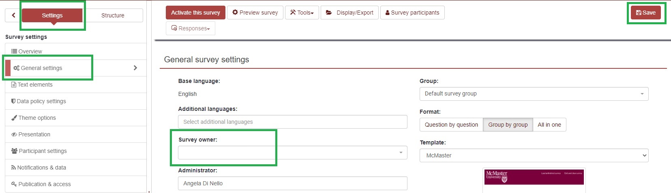Click the Publication & access key icon
Screen dimensions: 671x193
tap(14, 184)
